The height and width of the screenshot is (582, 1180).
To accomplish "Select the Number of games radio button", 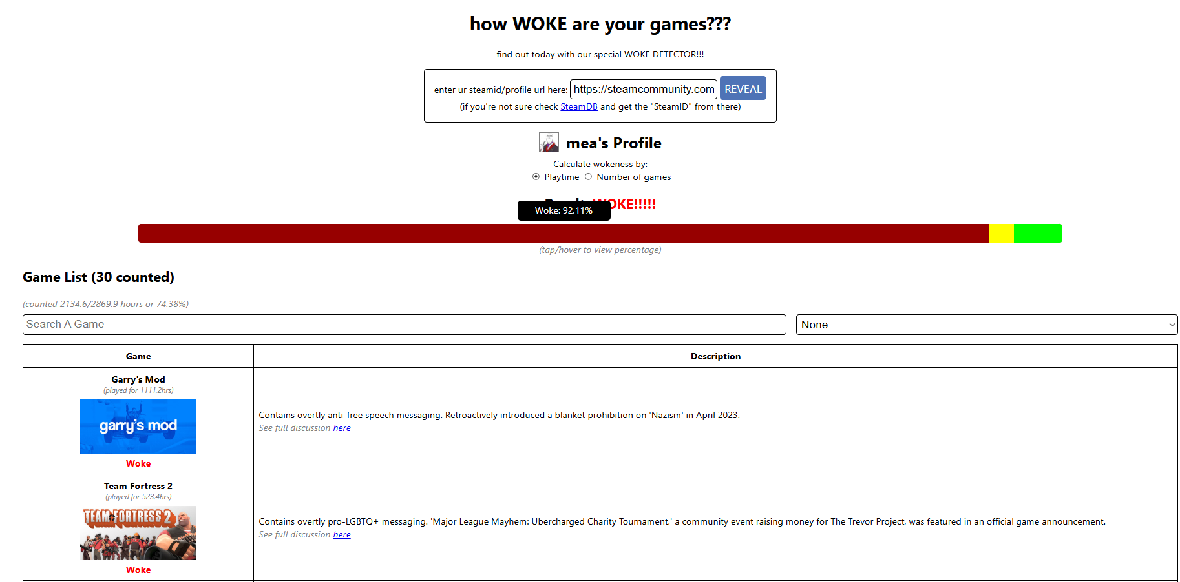I will click(x=588, y=177).
